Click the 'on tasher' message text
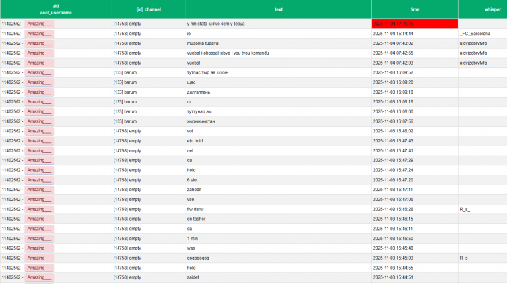 197,219
